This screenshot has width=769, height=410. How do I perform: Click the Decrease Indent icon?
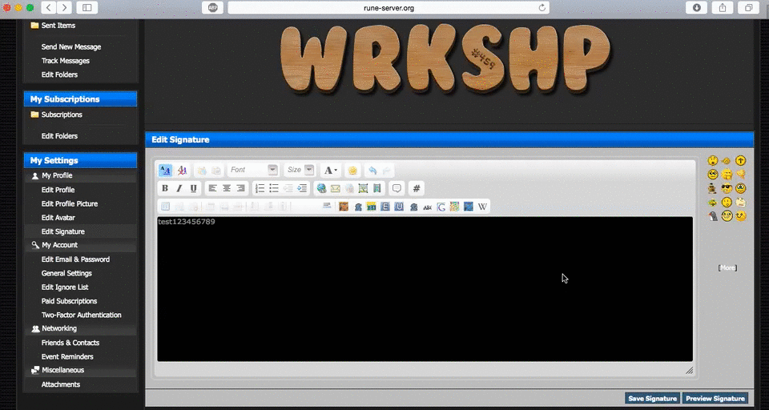click(288, 188)
